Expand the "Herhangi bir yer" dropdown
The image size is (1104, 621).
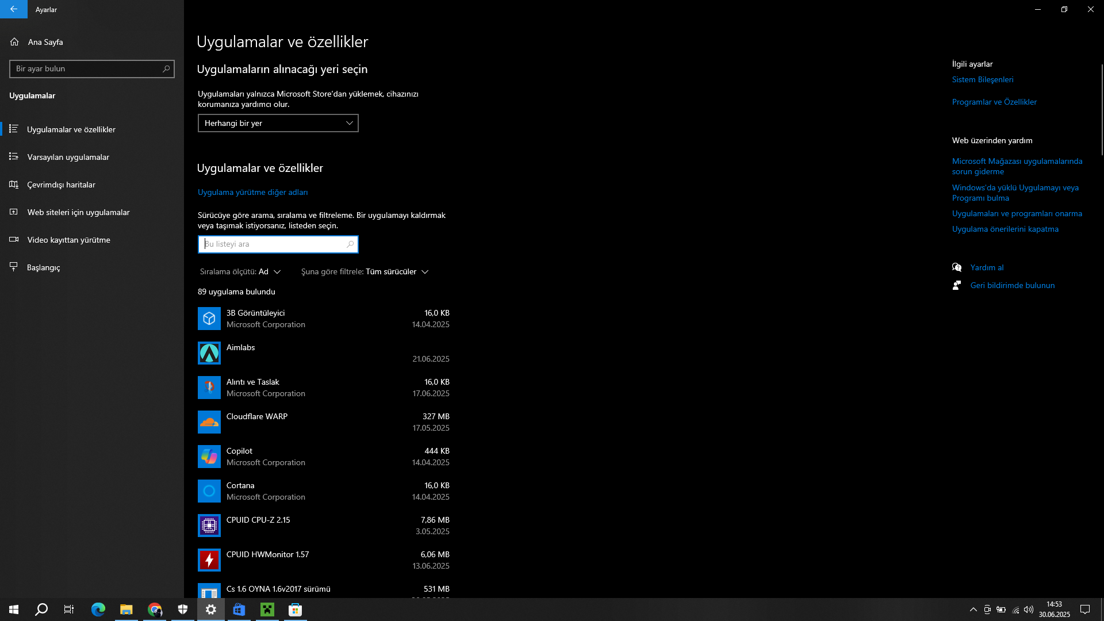(278, 123)
